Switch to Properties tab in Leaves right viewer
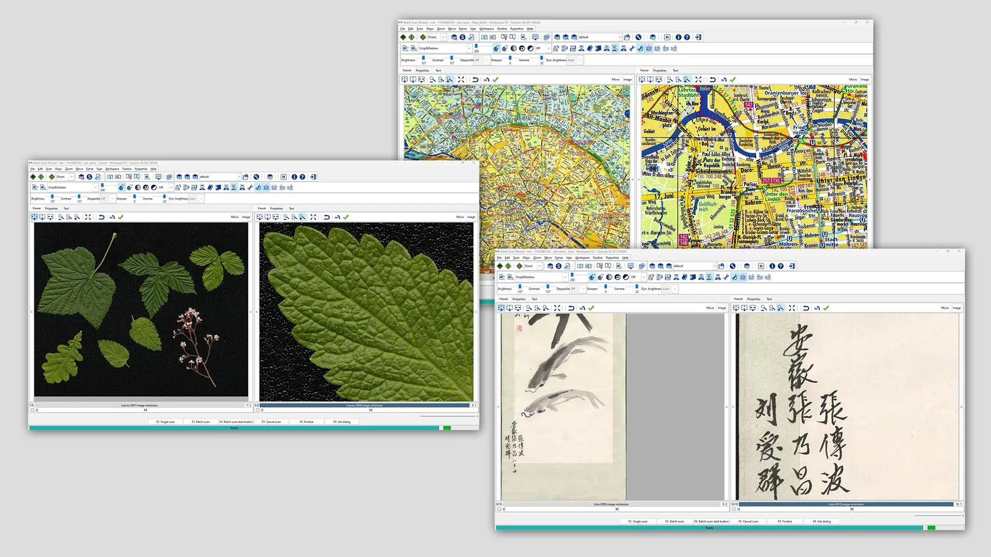991x557 pixels. 277,208
